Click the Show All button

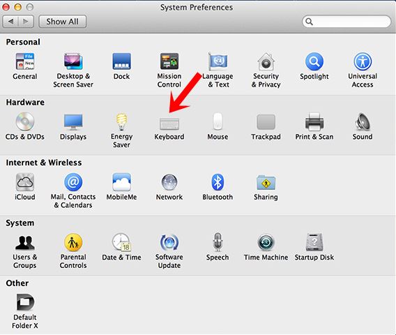click(62, 22)
